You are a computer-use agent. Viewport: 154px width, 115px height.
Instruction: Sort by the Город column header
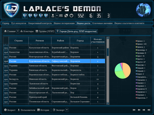(80, 40)
